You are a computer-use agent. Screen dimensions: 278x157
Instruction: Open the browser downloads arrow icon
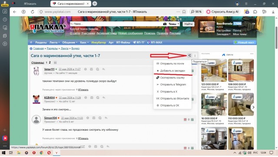(x=273, y=12)
